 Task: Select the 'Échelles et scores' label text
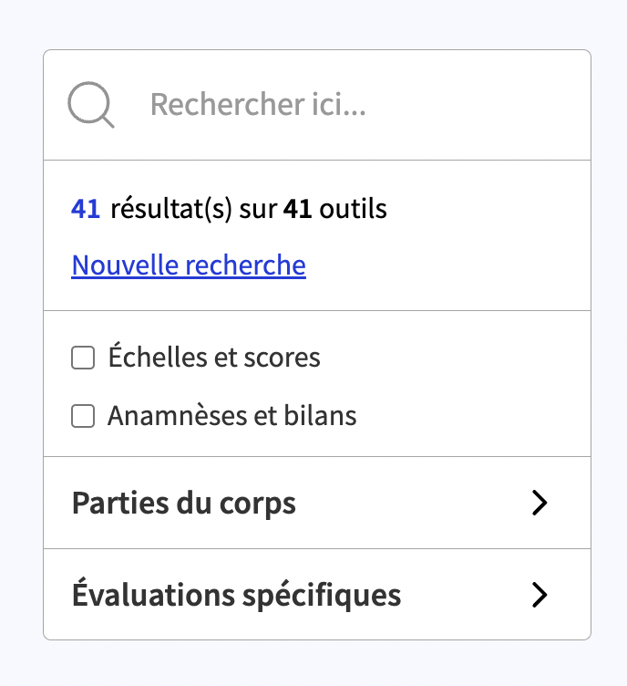(x=214, y=357)
